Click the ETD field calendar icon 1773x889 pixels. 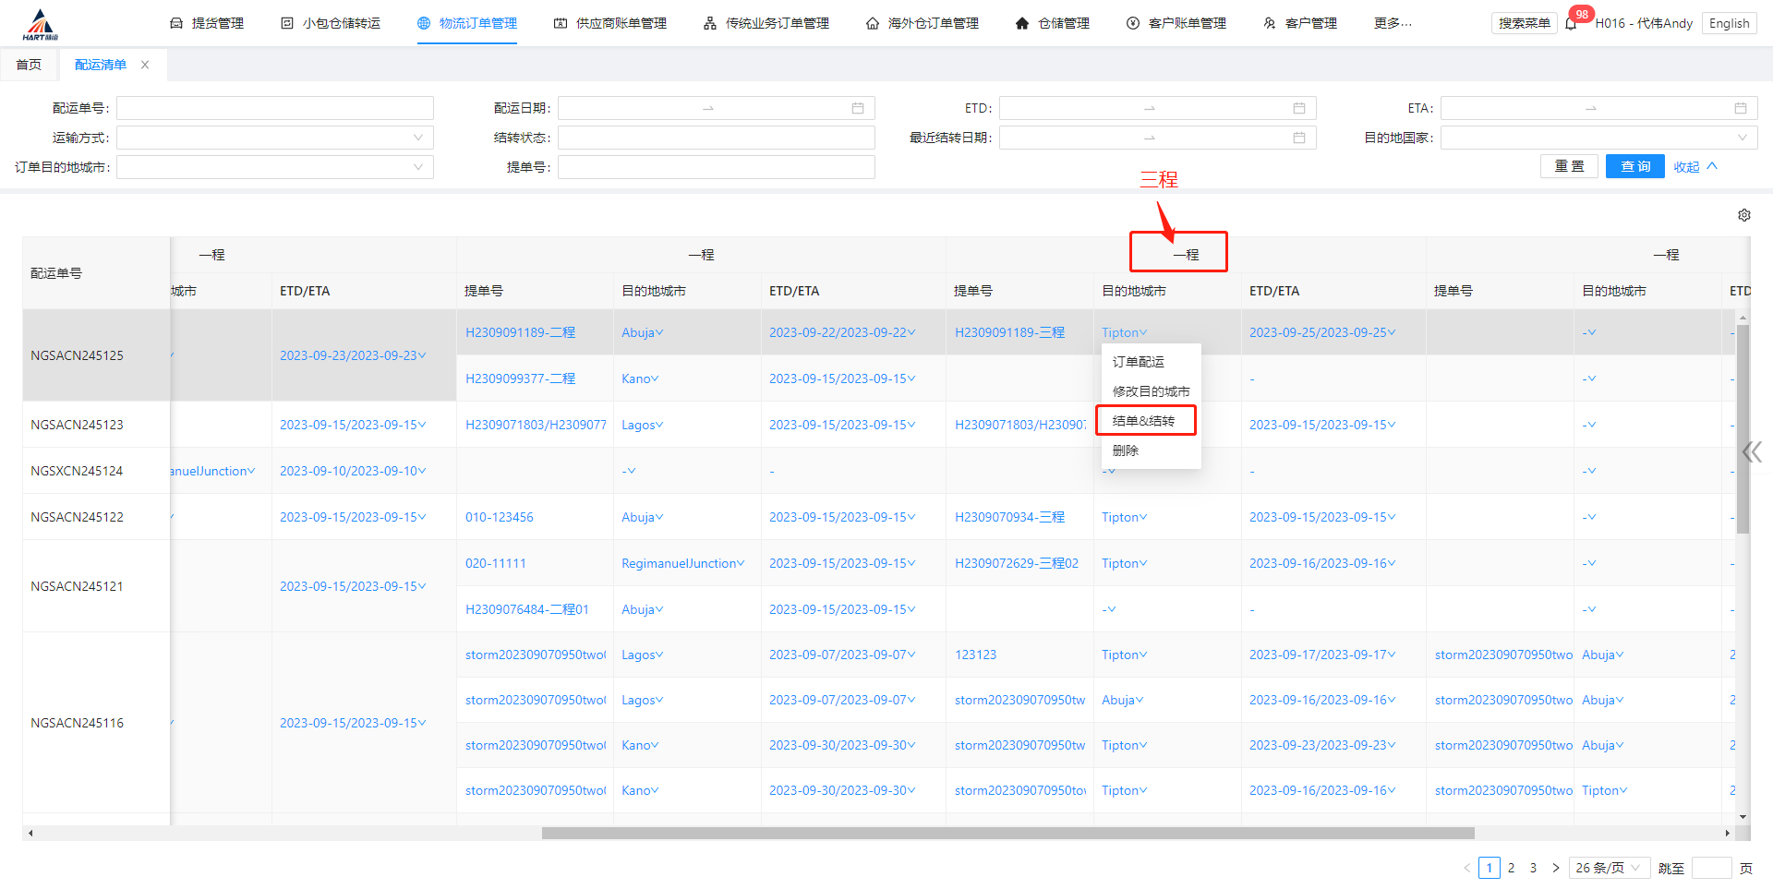point(1298,108)
